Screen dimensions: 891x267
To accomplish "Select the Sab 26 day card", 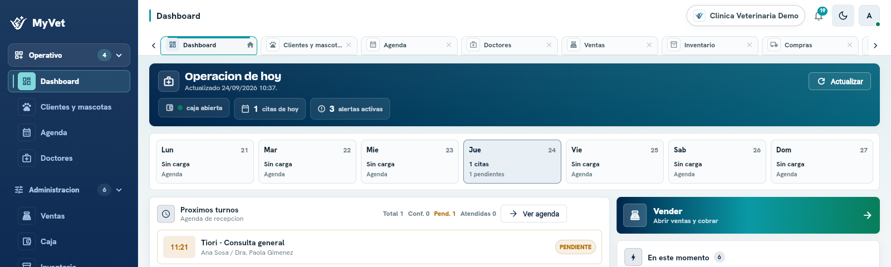I will coord(717,161).
